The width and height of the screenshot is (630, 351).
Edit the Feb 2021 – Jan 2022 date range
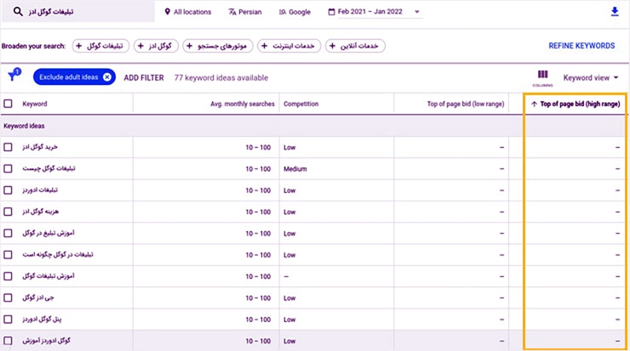pos(370,11)
